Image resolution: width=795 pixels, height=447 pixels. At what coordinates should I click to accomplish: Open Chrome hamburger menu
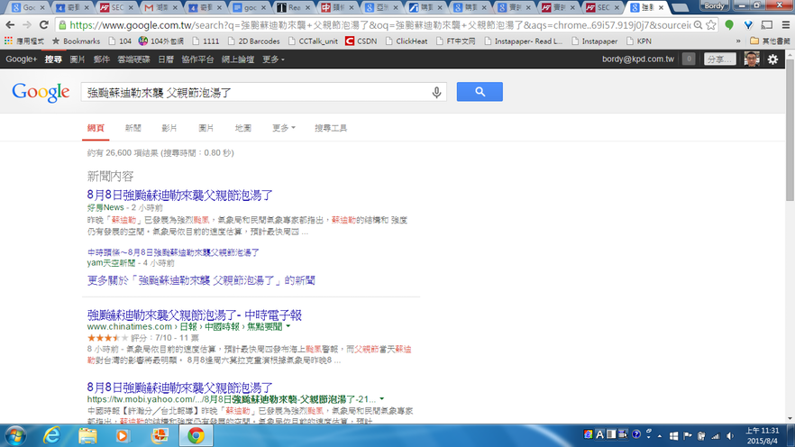[x=785, y=25]
